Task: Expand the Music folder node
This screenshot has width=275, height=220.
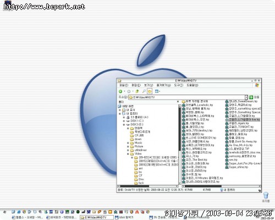Action: click(128, 143)
